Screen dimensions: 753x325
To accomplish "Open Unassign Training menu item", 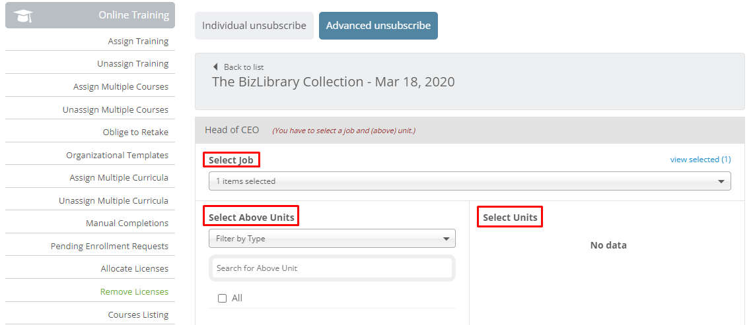I will coord(133,63).
